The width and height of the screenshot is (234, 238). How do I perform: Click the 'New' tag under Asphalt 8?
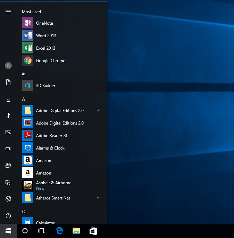(x=40, y=188)
